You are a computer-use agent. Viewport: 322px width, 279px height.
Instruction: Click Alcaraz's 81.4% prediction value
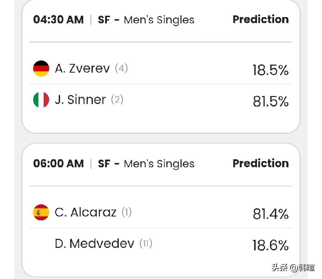(270, 214)
